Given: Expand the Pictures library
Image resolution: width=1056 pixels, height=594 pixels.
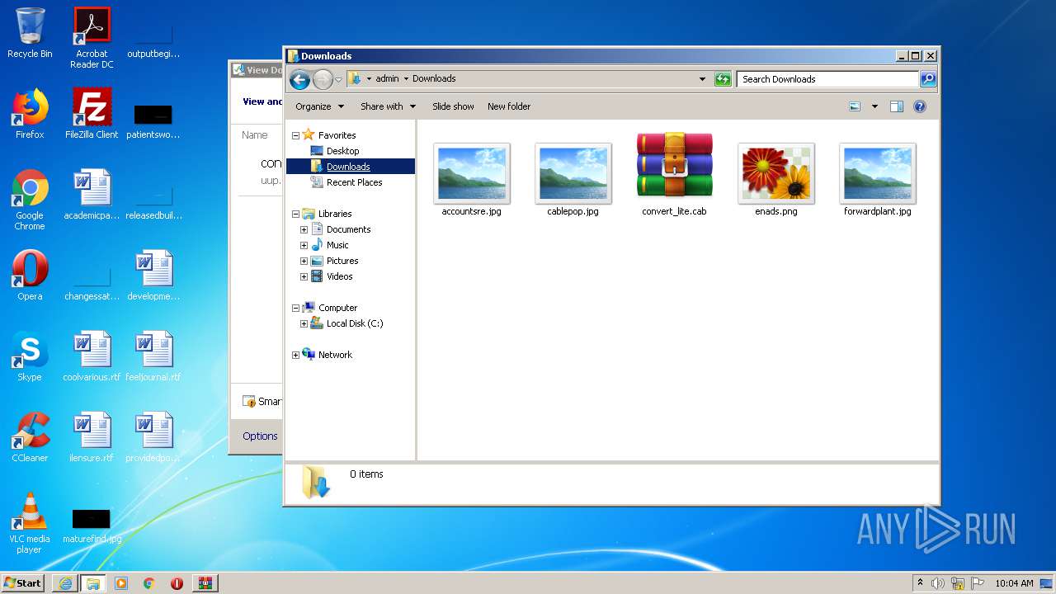Looking at the screenshot, I should coord(304,261).
